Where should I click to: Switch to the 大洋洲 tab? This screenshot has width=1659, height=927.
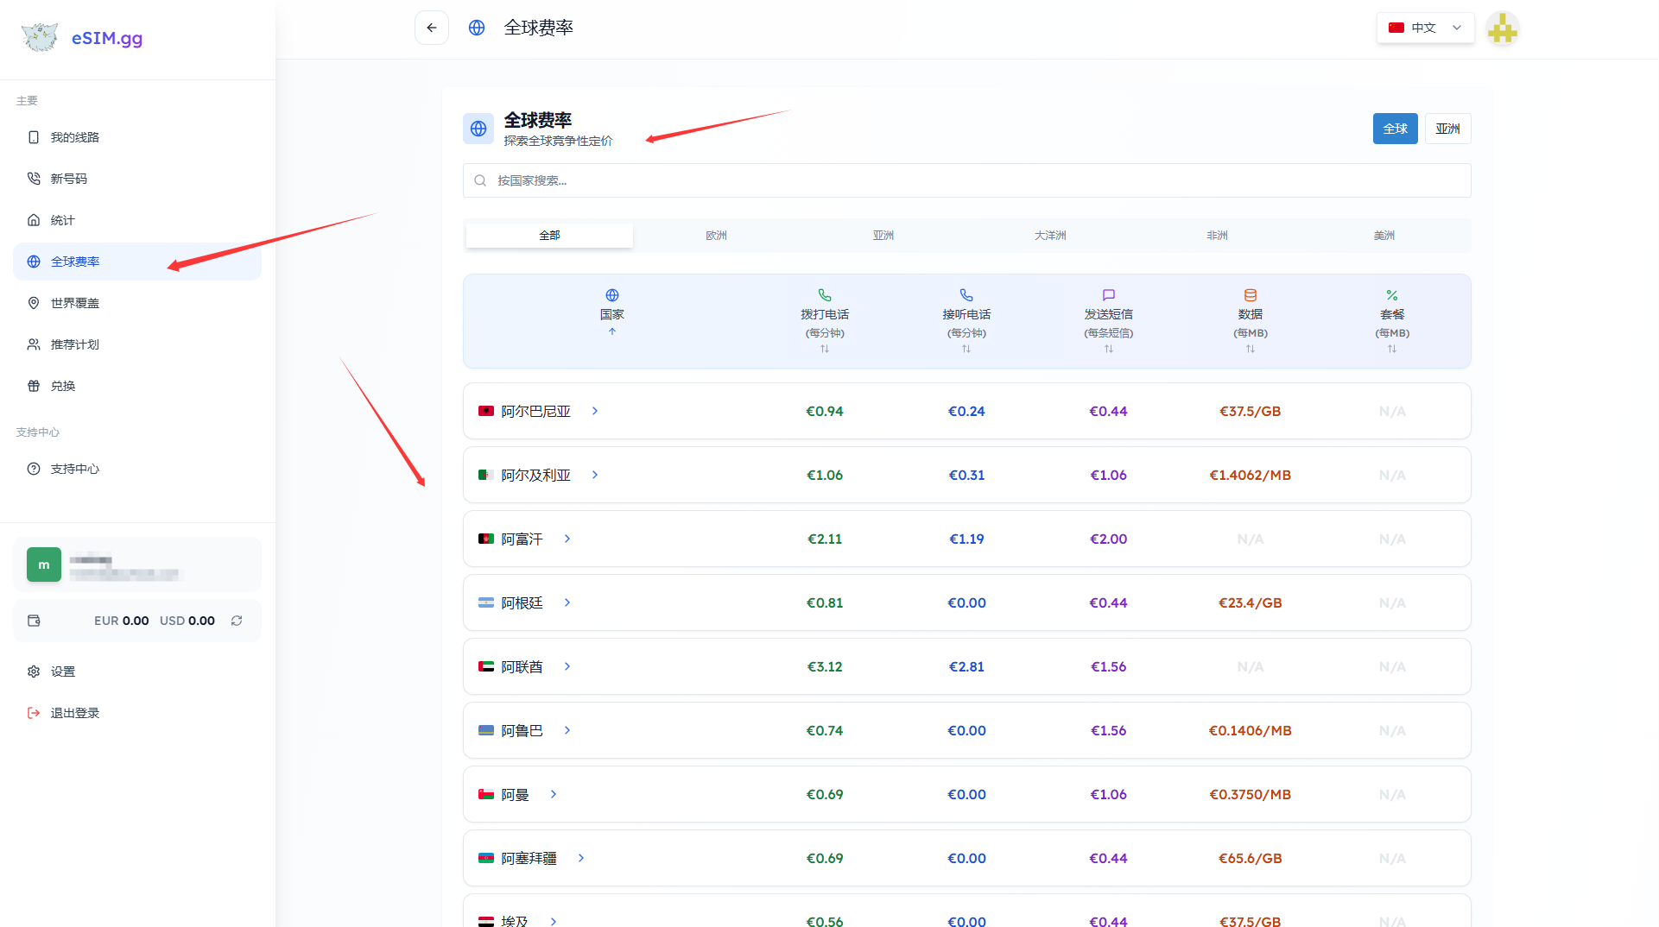1050,236
